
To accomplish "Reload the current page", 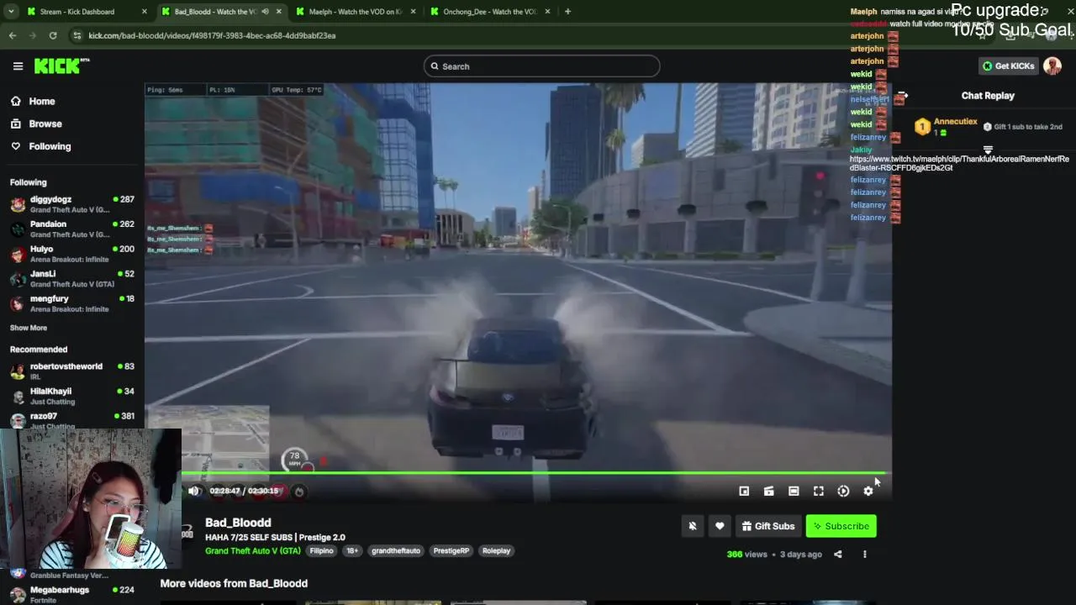I will coord(52,35).
